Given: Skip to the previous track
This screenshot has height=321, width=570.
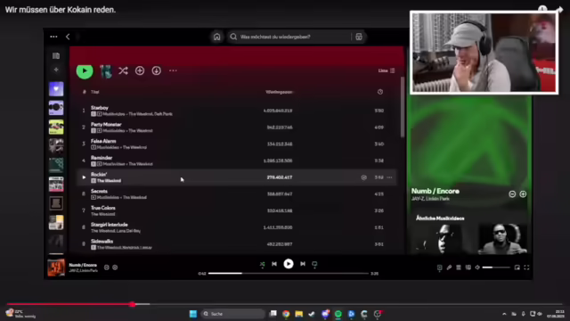Looking at the screenshot, I should pos(274,264).
